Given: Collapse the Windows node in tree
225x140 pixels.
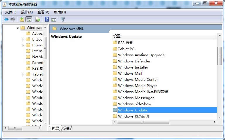Looking at the screenshot, I should [18, 28].
